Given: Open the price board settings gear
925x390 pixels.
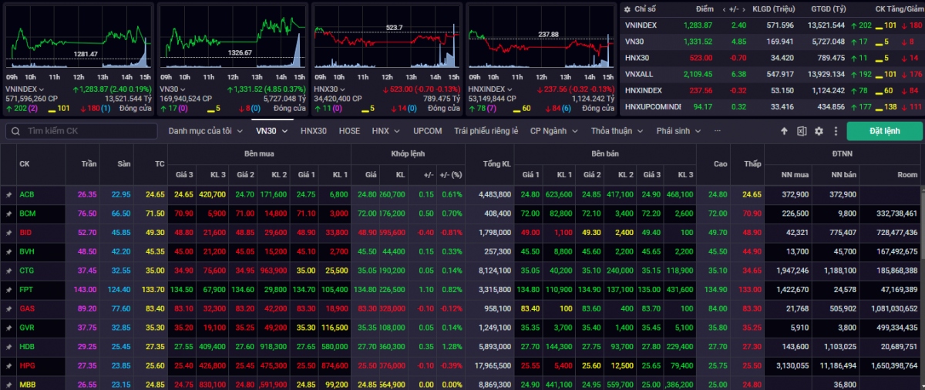Looking at the screenshot, I should click(819, 131).
